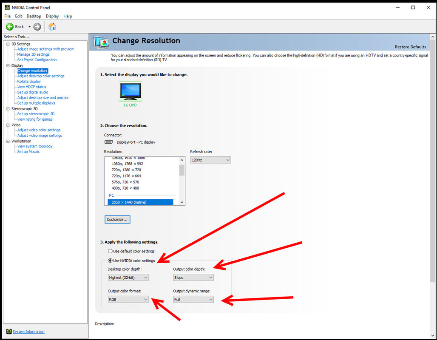Open Output color format RGB dropdown

point(128,299)
